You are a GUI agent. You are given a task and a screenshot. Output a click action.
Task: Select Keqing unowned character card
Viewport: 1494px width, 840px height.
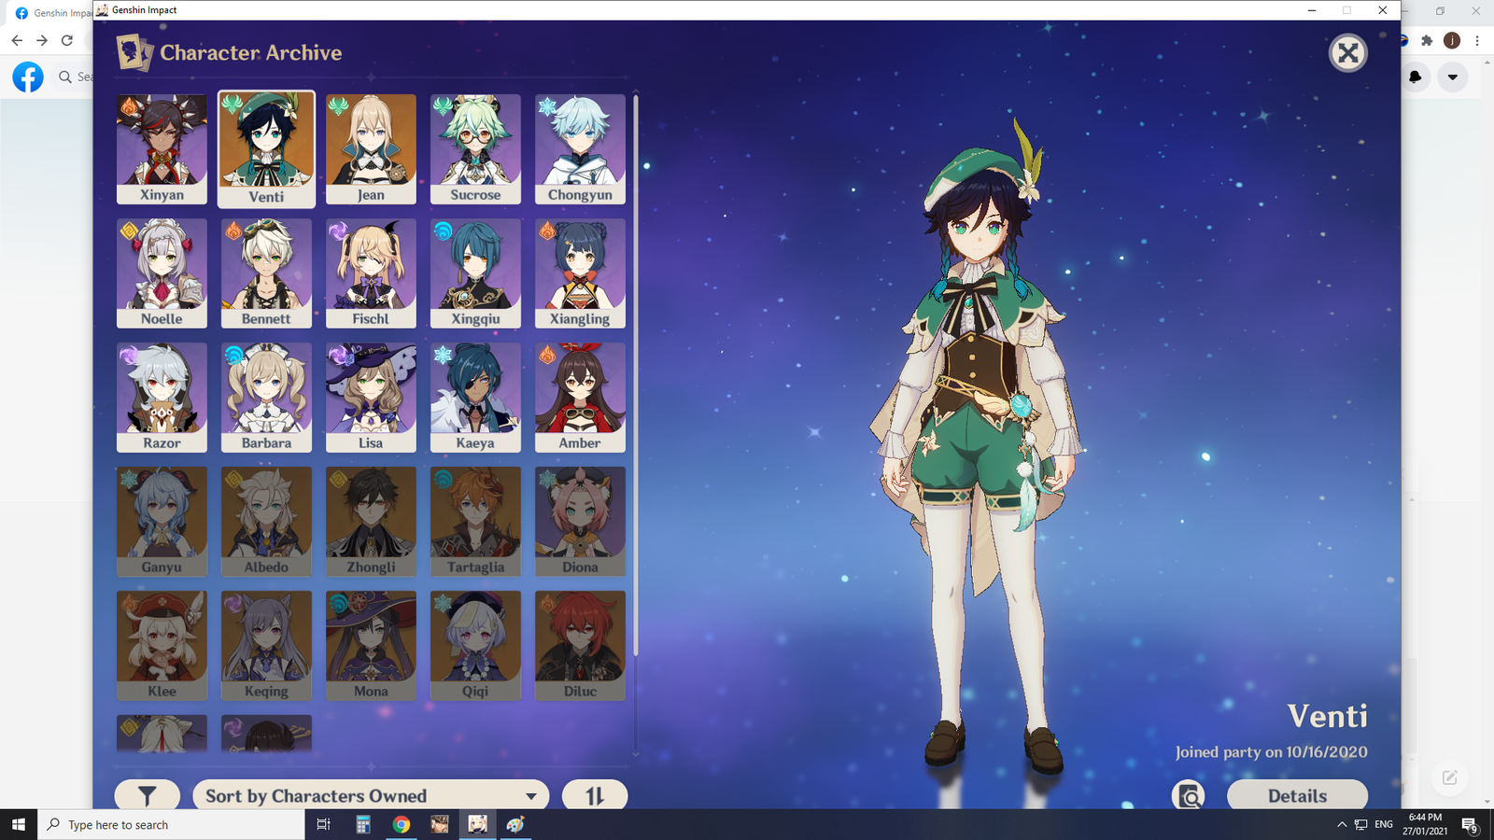point(266,646)
